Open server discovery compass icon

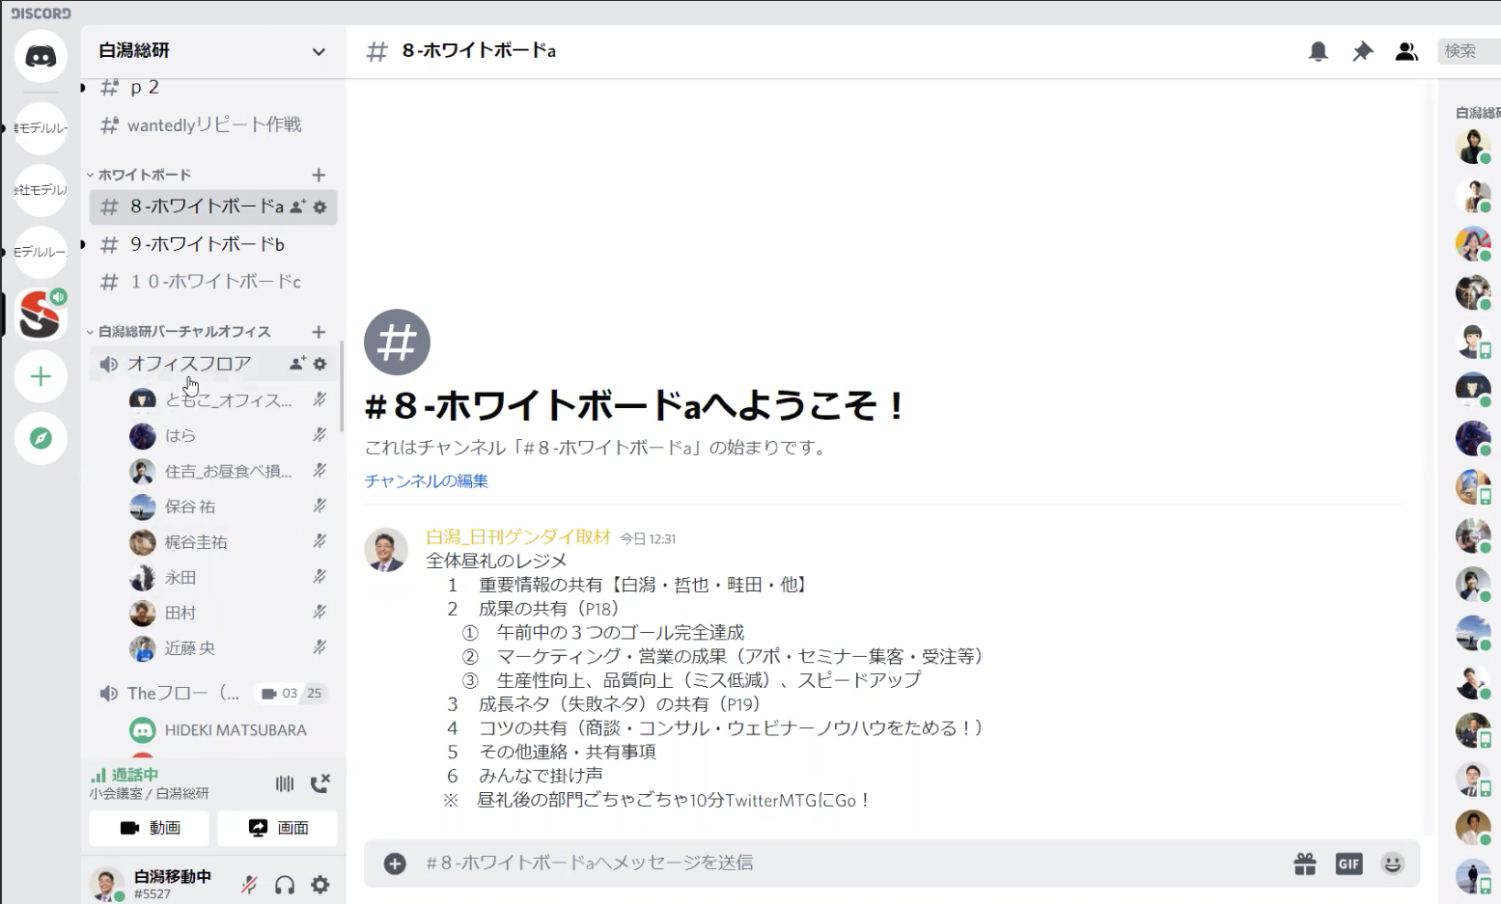pos(41,438)
